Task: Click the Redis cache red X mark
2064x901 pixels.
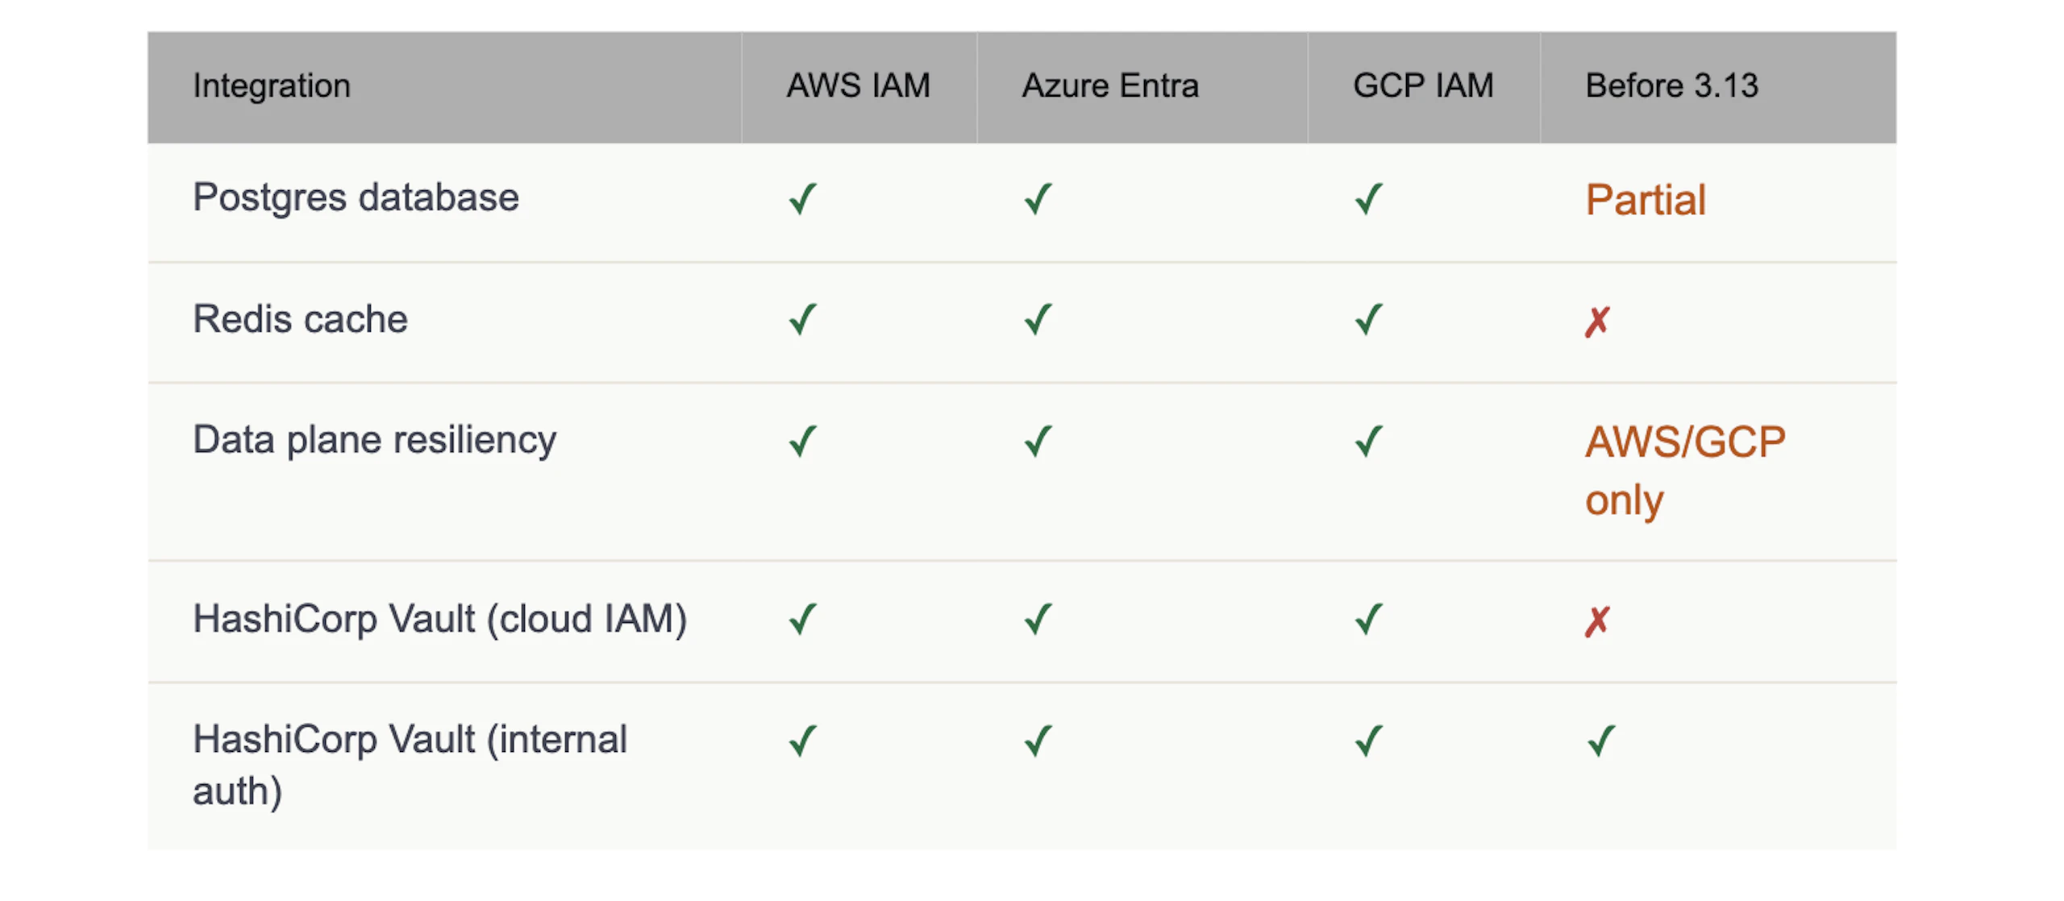Action: [x=1597, y=322]
